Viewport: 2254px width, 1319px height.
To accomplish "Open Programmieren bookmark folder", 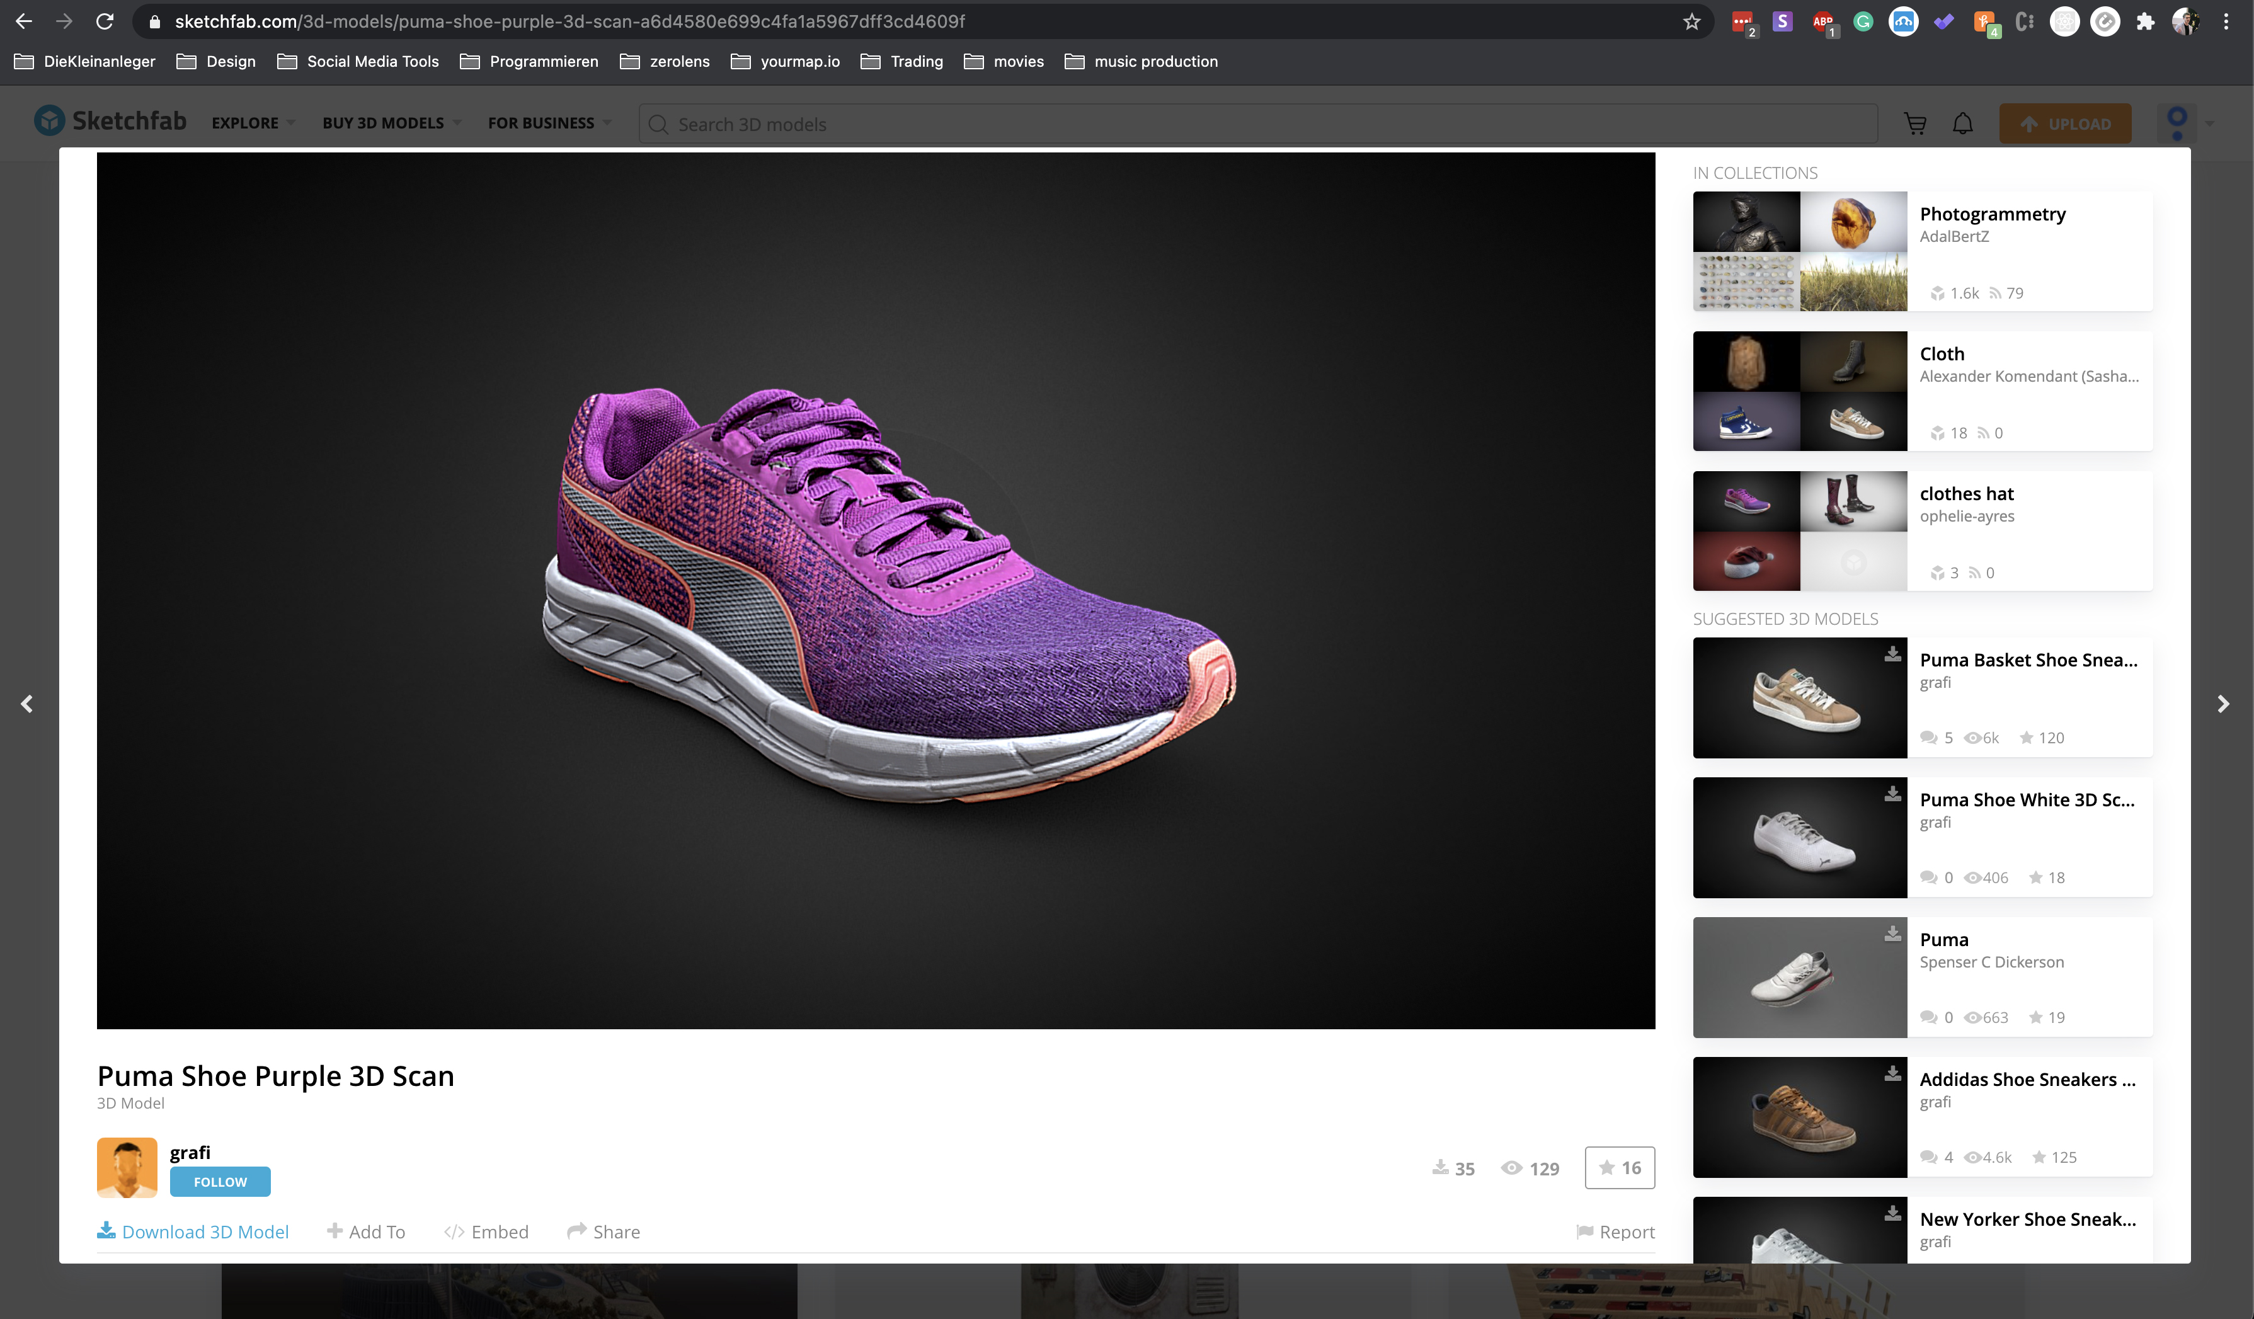I will (x=529, y=61).
